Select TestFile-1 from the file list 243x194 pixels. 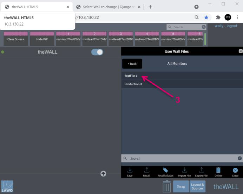[x=131, y=76]
